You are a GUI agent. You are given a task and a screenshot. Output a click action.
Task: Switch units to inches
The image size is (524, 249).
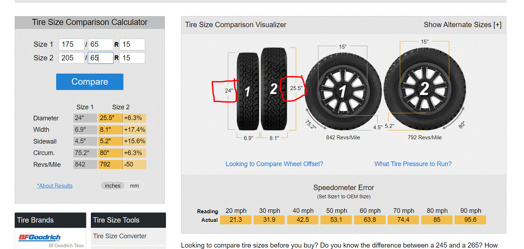point(113,186)
